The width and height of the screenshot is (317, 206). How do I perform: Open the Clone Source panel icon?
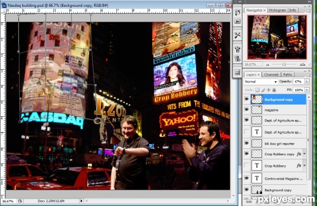(237, 59)
